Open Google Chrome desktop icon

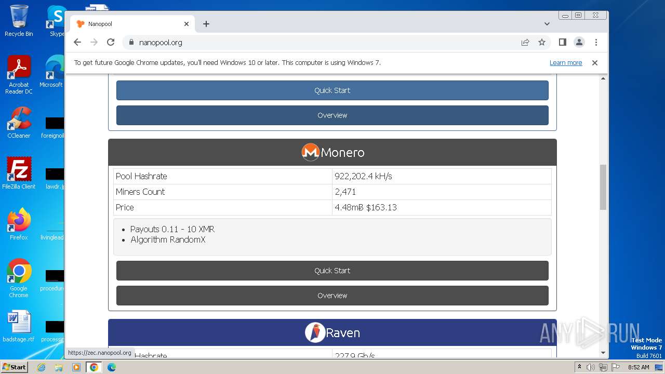[x=19, y=278]
